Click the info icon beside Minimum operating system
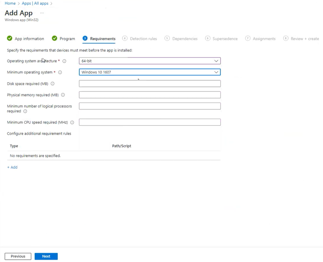Viewport: 323px width, 262px height. click(60, 72)
